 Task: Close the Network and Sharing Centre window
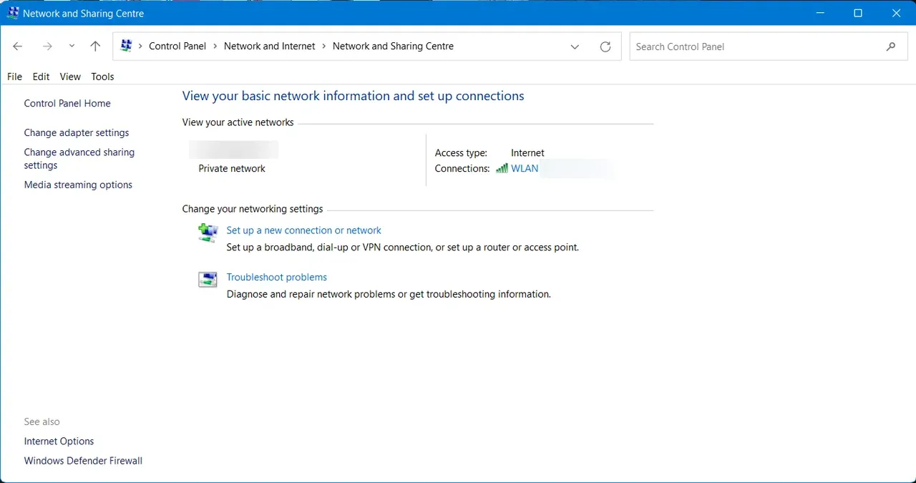[x=897, y=13]
